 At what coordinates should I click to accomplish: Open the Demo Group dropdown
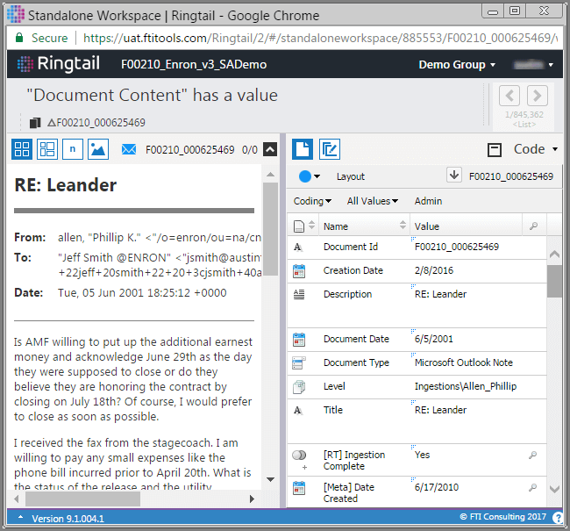click(x=457, y=64)
